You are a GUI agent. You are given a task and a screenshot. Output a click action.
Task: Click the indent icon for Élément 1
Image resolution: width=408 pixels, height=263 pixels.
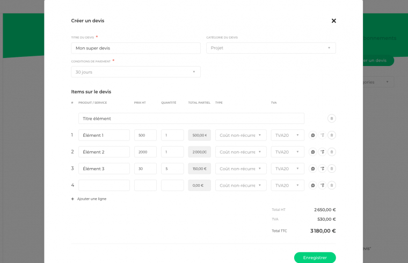[x=322, y=135]
